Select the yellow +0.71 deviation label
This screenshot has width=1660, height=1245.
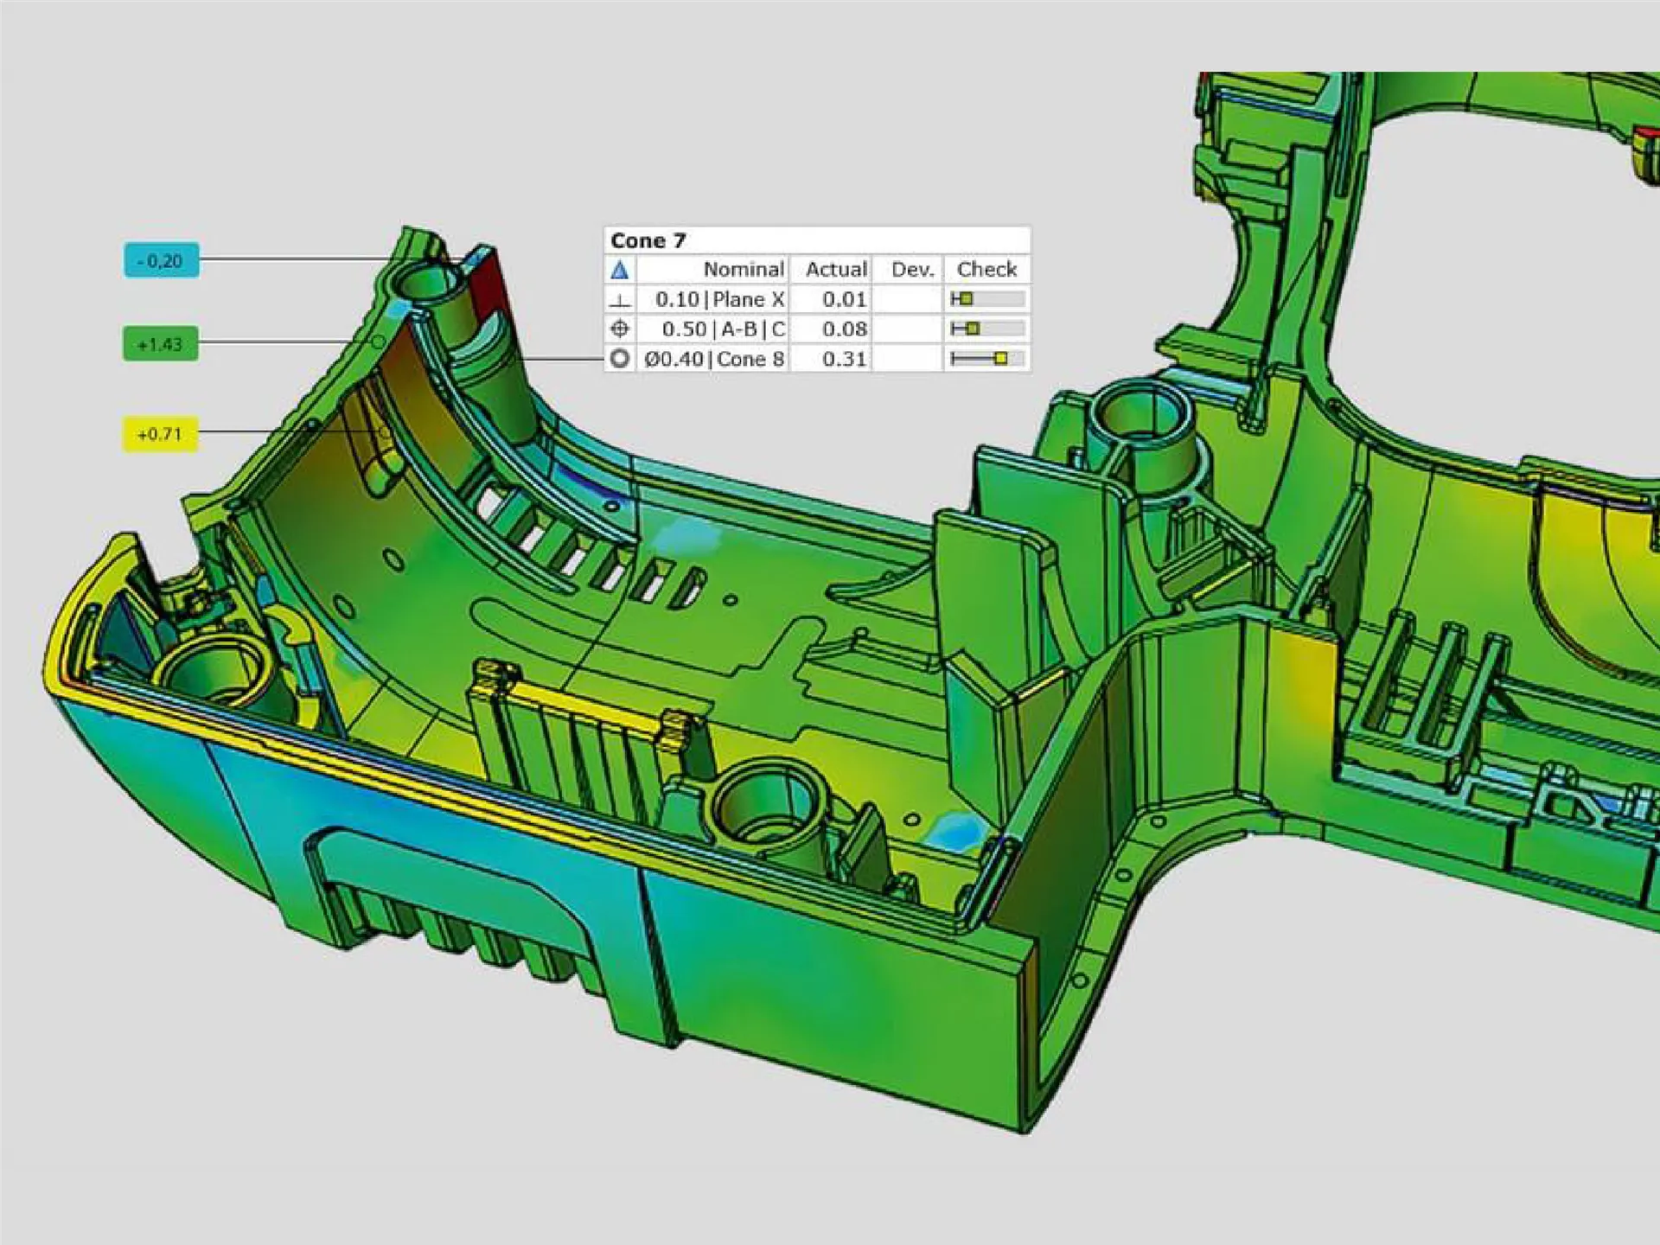coord(160,434)
